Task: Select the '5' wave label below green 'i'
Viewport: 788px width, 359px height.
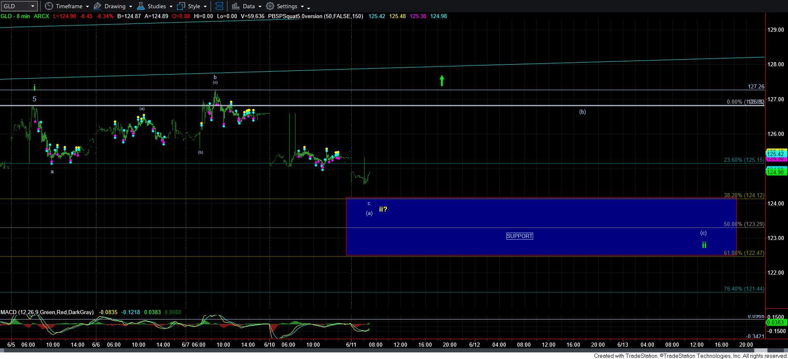Action: pos(35,99)
